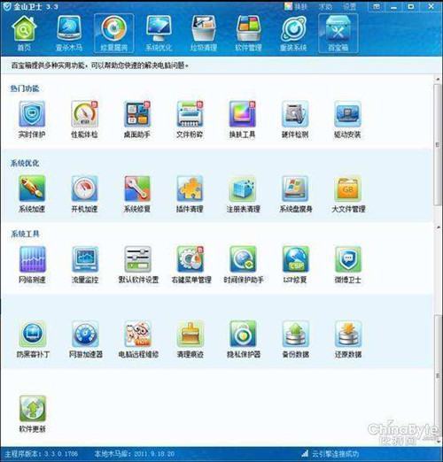Screen dimensions: 443x462
Task: Click the 主程序版本 3.3.0.1786 version text
Action: click(x=42, y=454)
